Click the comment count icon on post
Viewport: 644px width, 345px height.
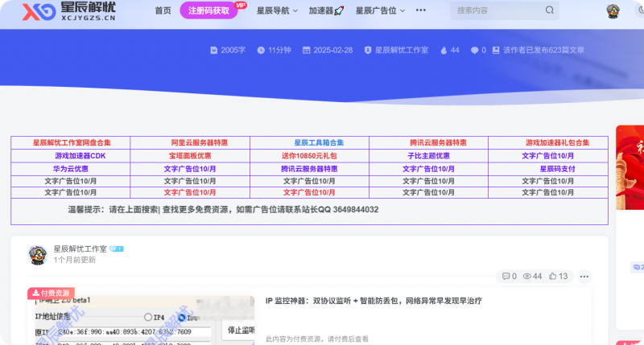506,276
